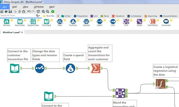Select the Formula node on canvas

pos(70,68)
